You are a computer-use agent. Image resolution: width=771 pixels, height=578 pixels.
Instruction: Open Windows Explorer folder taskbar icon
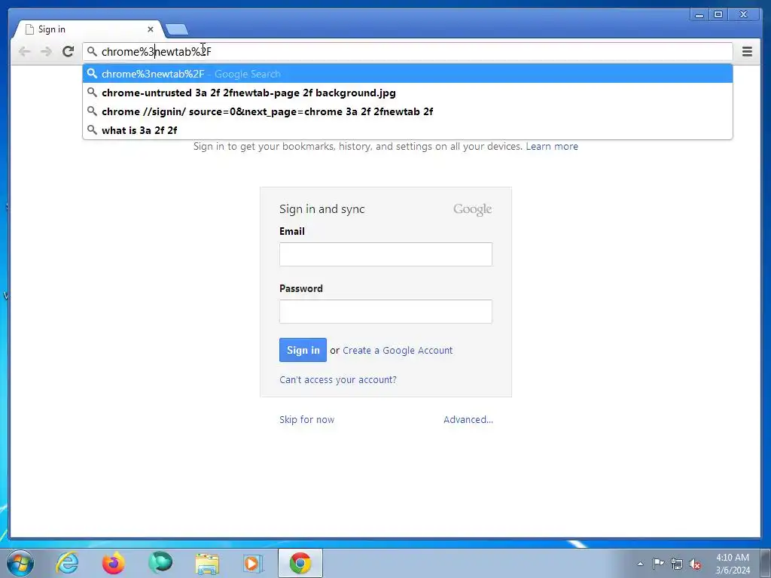[x=207, y=564]
